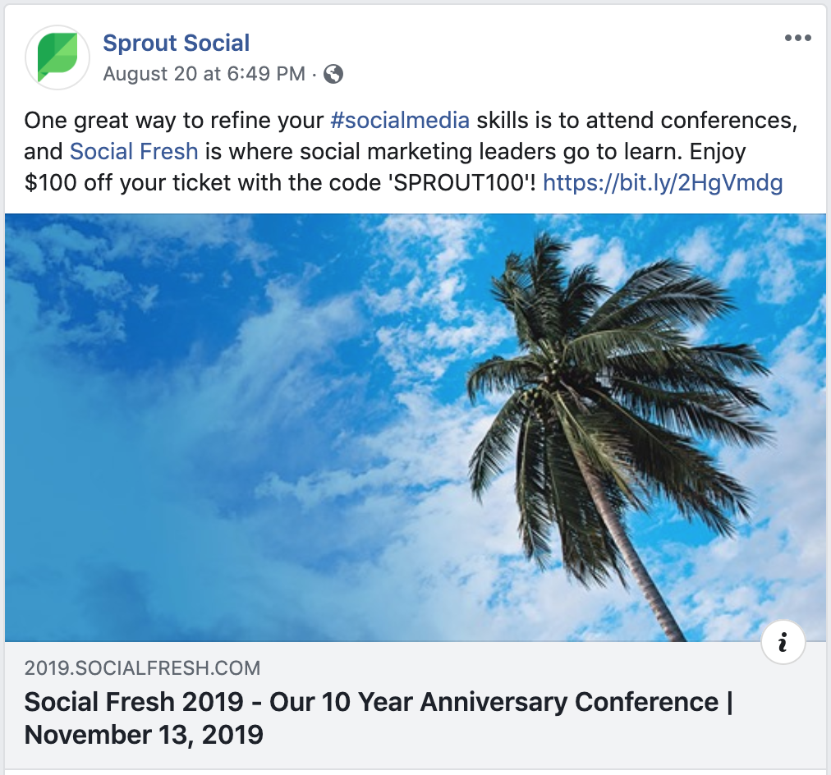
Task: Follow the #socialmedia hashtag link
Action: pyautogui.click(x=400, y=122)
